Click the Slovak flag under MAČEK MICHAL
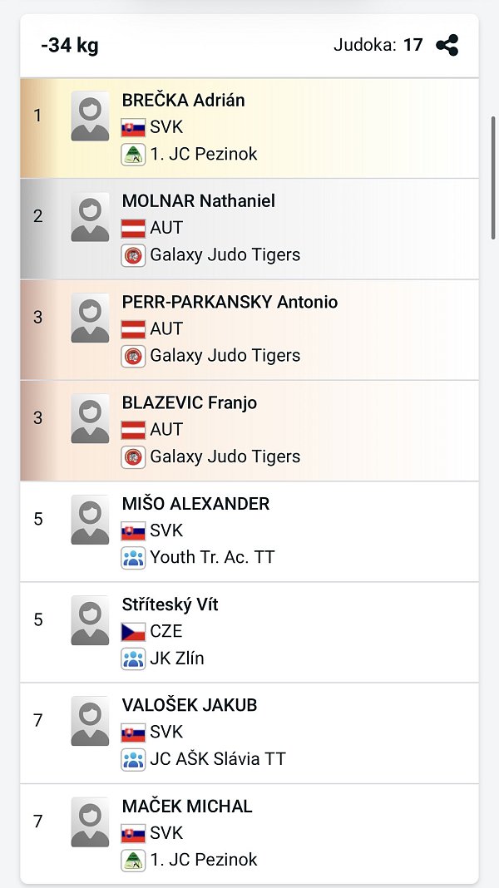The height and width of the screenshot is (888, 499). 133,833
